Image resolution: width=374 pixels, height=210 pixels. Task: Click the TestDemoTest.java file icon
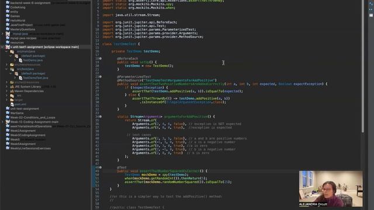pyautogui.click(x=21, y=78)
